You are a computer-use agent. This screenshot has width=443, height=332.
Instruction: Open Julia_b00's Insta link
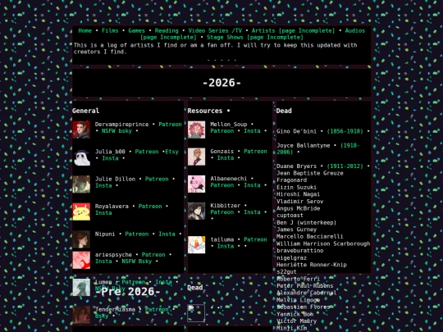tap(110, 158)
